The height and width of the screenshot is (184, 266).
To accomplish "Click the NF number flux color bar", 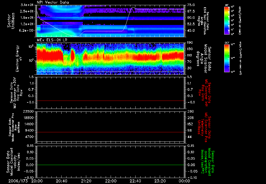I will pyautogui.click(x=227, y=20).
